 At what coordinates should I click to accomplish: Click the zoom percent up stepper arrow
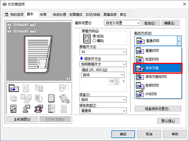coord(117,80)
